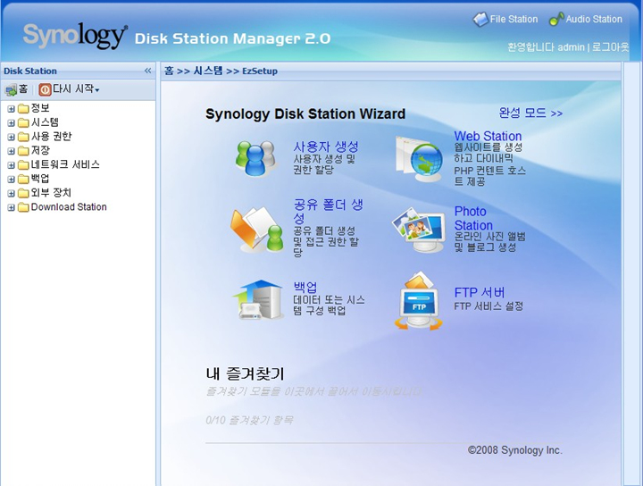Screen dimensions: 643x486
Task: Click 시스템 in the breadcrumb path
Action: coord(208,71)
